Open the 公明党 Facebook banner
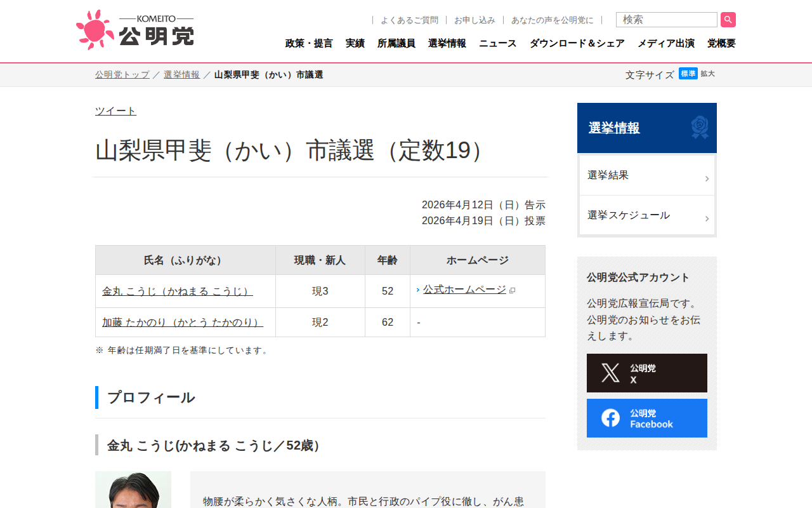Screen dimensions: 812x508 647,418
